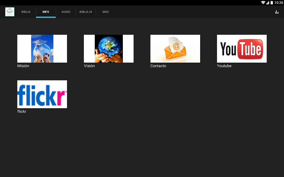Open the bar chart statistics icon
This screenshot has height=177, width=284.
point(277,12)
